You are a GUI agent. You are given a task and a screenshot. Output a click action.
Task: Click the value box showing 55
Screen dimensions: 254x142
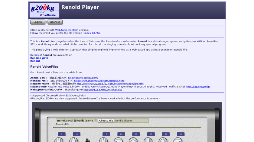coord(77,134)
